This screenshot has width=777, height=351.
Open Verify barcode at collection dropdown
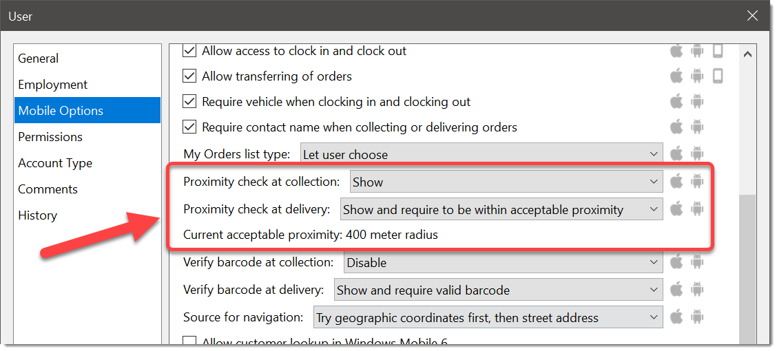[x=503, y=262]
